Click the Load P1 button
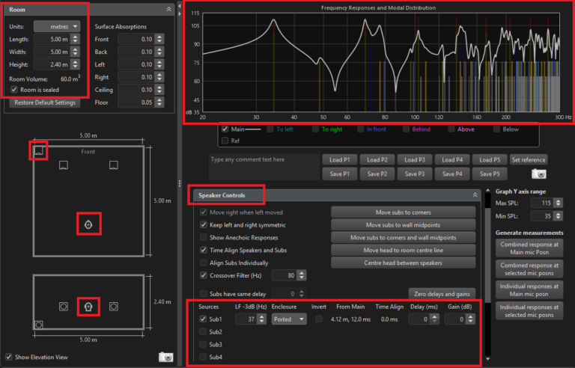This screenshot has height=368, width=575. coord(339,160)
